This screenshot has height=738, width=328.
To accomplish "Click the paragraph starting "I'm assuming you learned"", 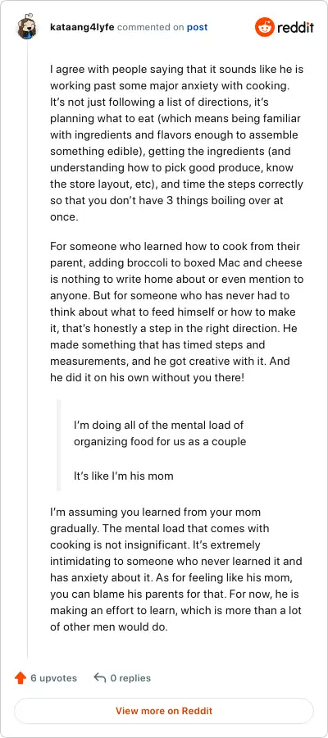I will [x=176, y=570].
